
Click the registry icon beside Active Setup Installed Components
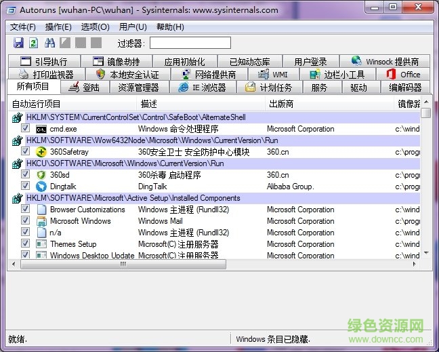(x=17, y=198)
